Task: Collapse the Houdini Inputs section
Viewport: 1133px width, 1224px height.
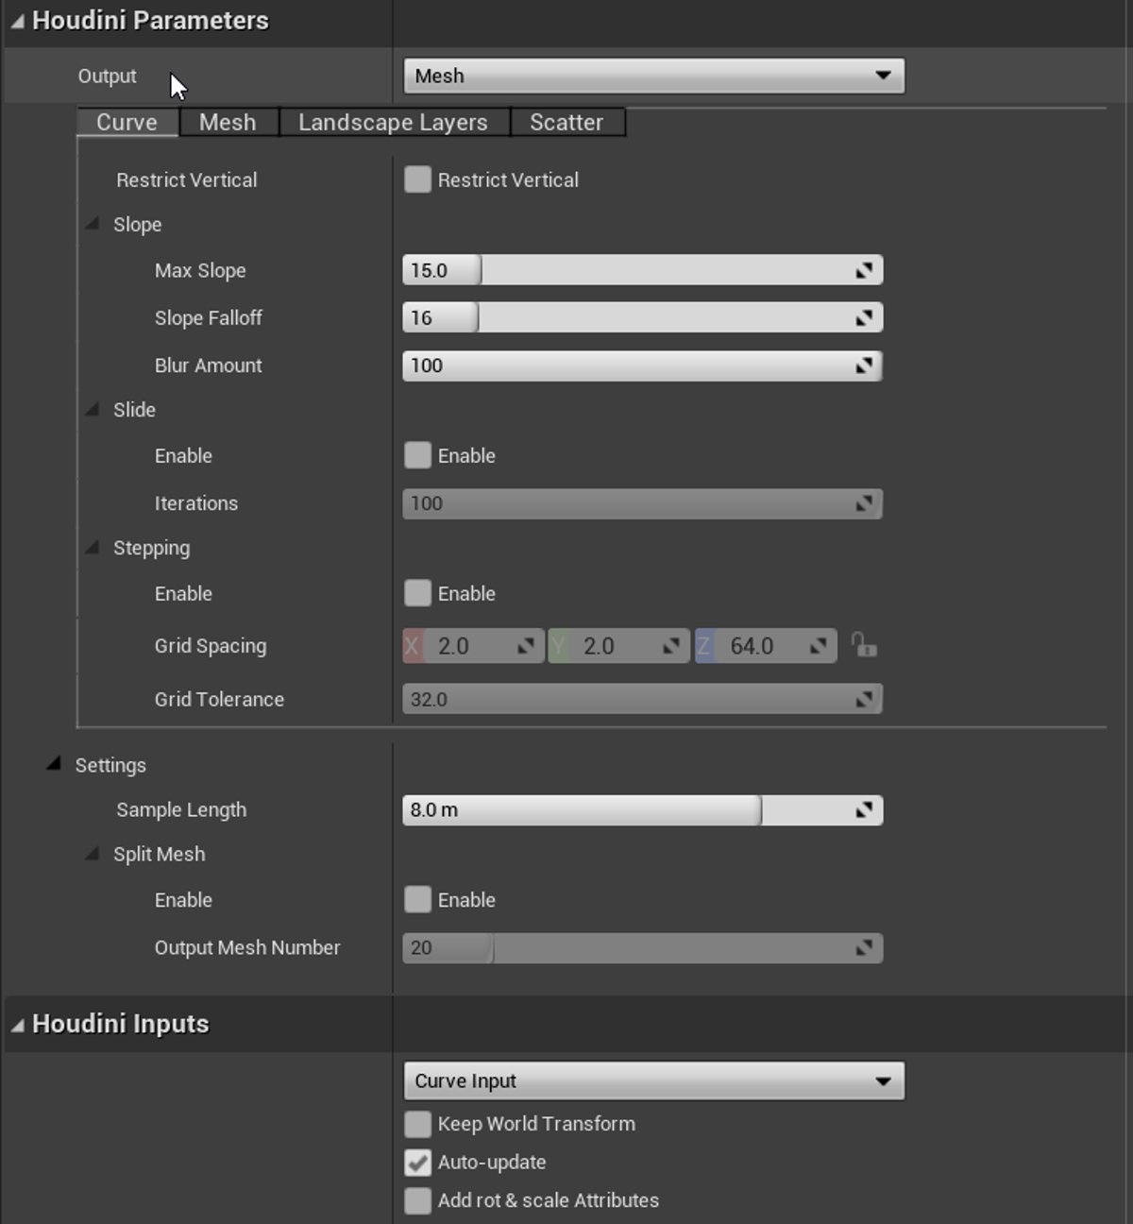Action: pos(17,1025)
